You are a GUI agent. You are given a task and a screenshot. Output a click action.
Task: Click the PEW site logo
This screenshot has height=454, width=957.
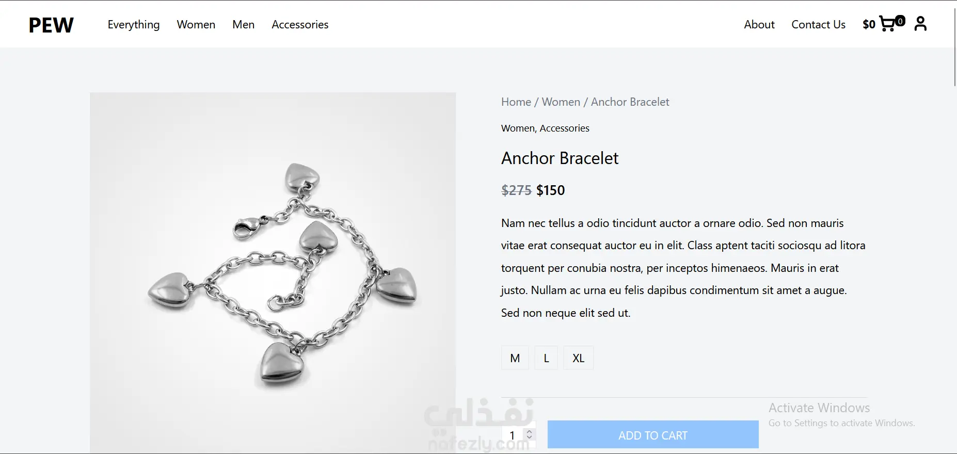point(51,25)
